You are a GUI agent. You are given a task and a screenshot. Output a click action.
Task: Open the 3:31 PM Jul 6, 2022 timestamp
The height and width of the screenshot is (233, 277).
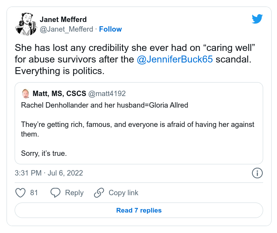point(49,173)
